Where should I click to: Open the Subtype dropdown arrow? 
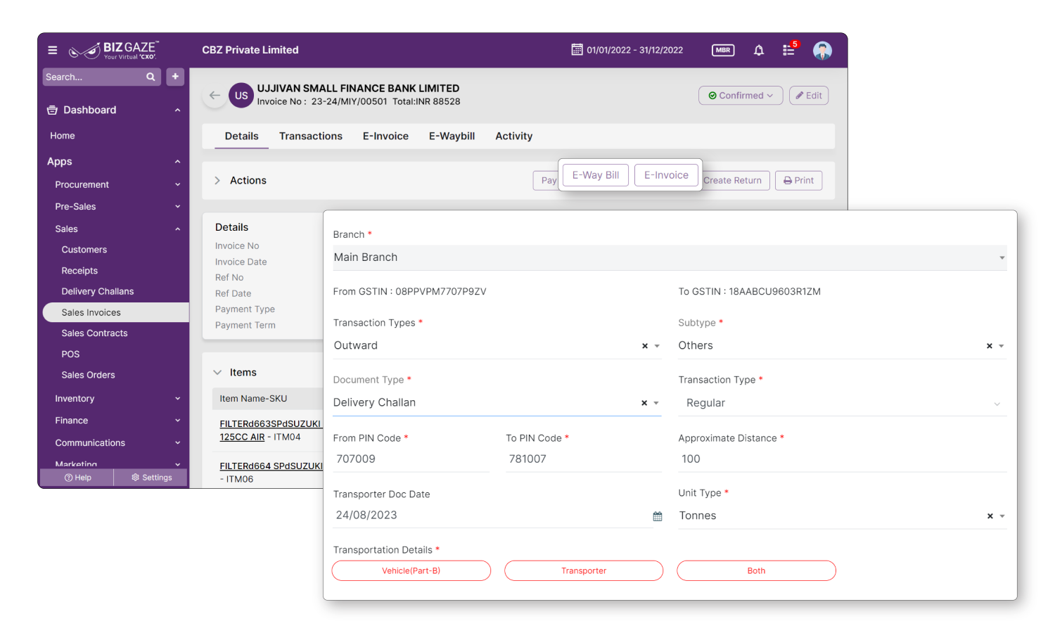(1002, 346)
